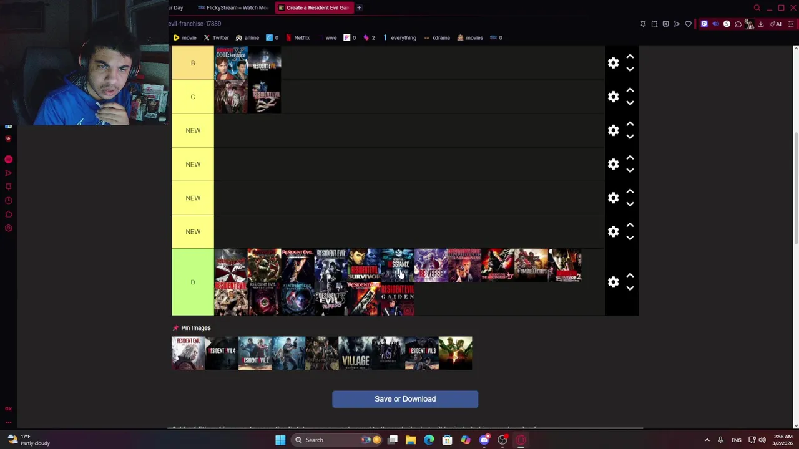Click the green D tier label
The height and width of the screenshot is (449, 799).
click(193, 282)
